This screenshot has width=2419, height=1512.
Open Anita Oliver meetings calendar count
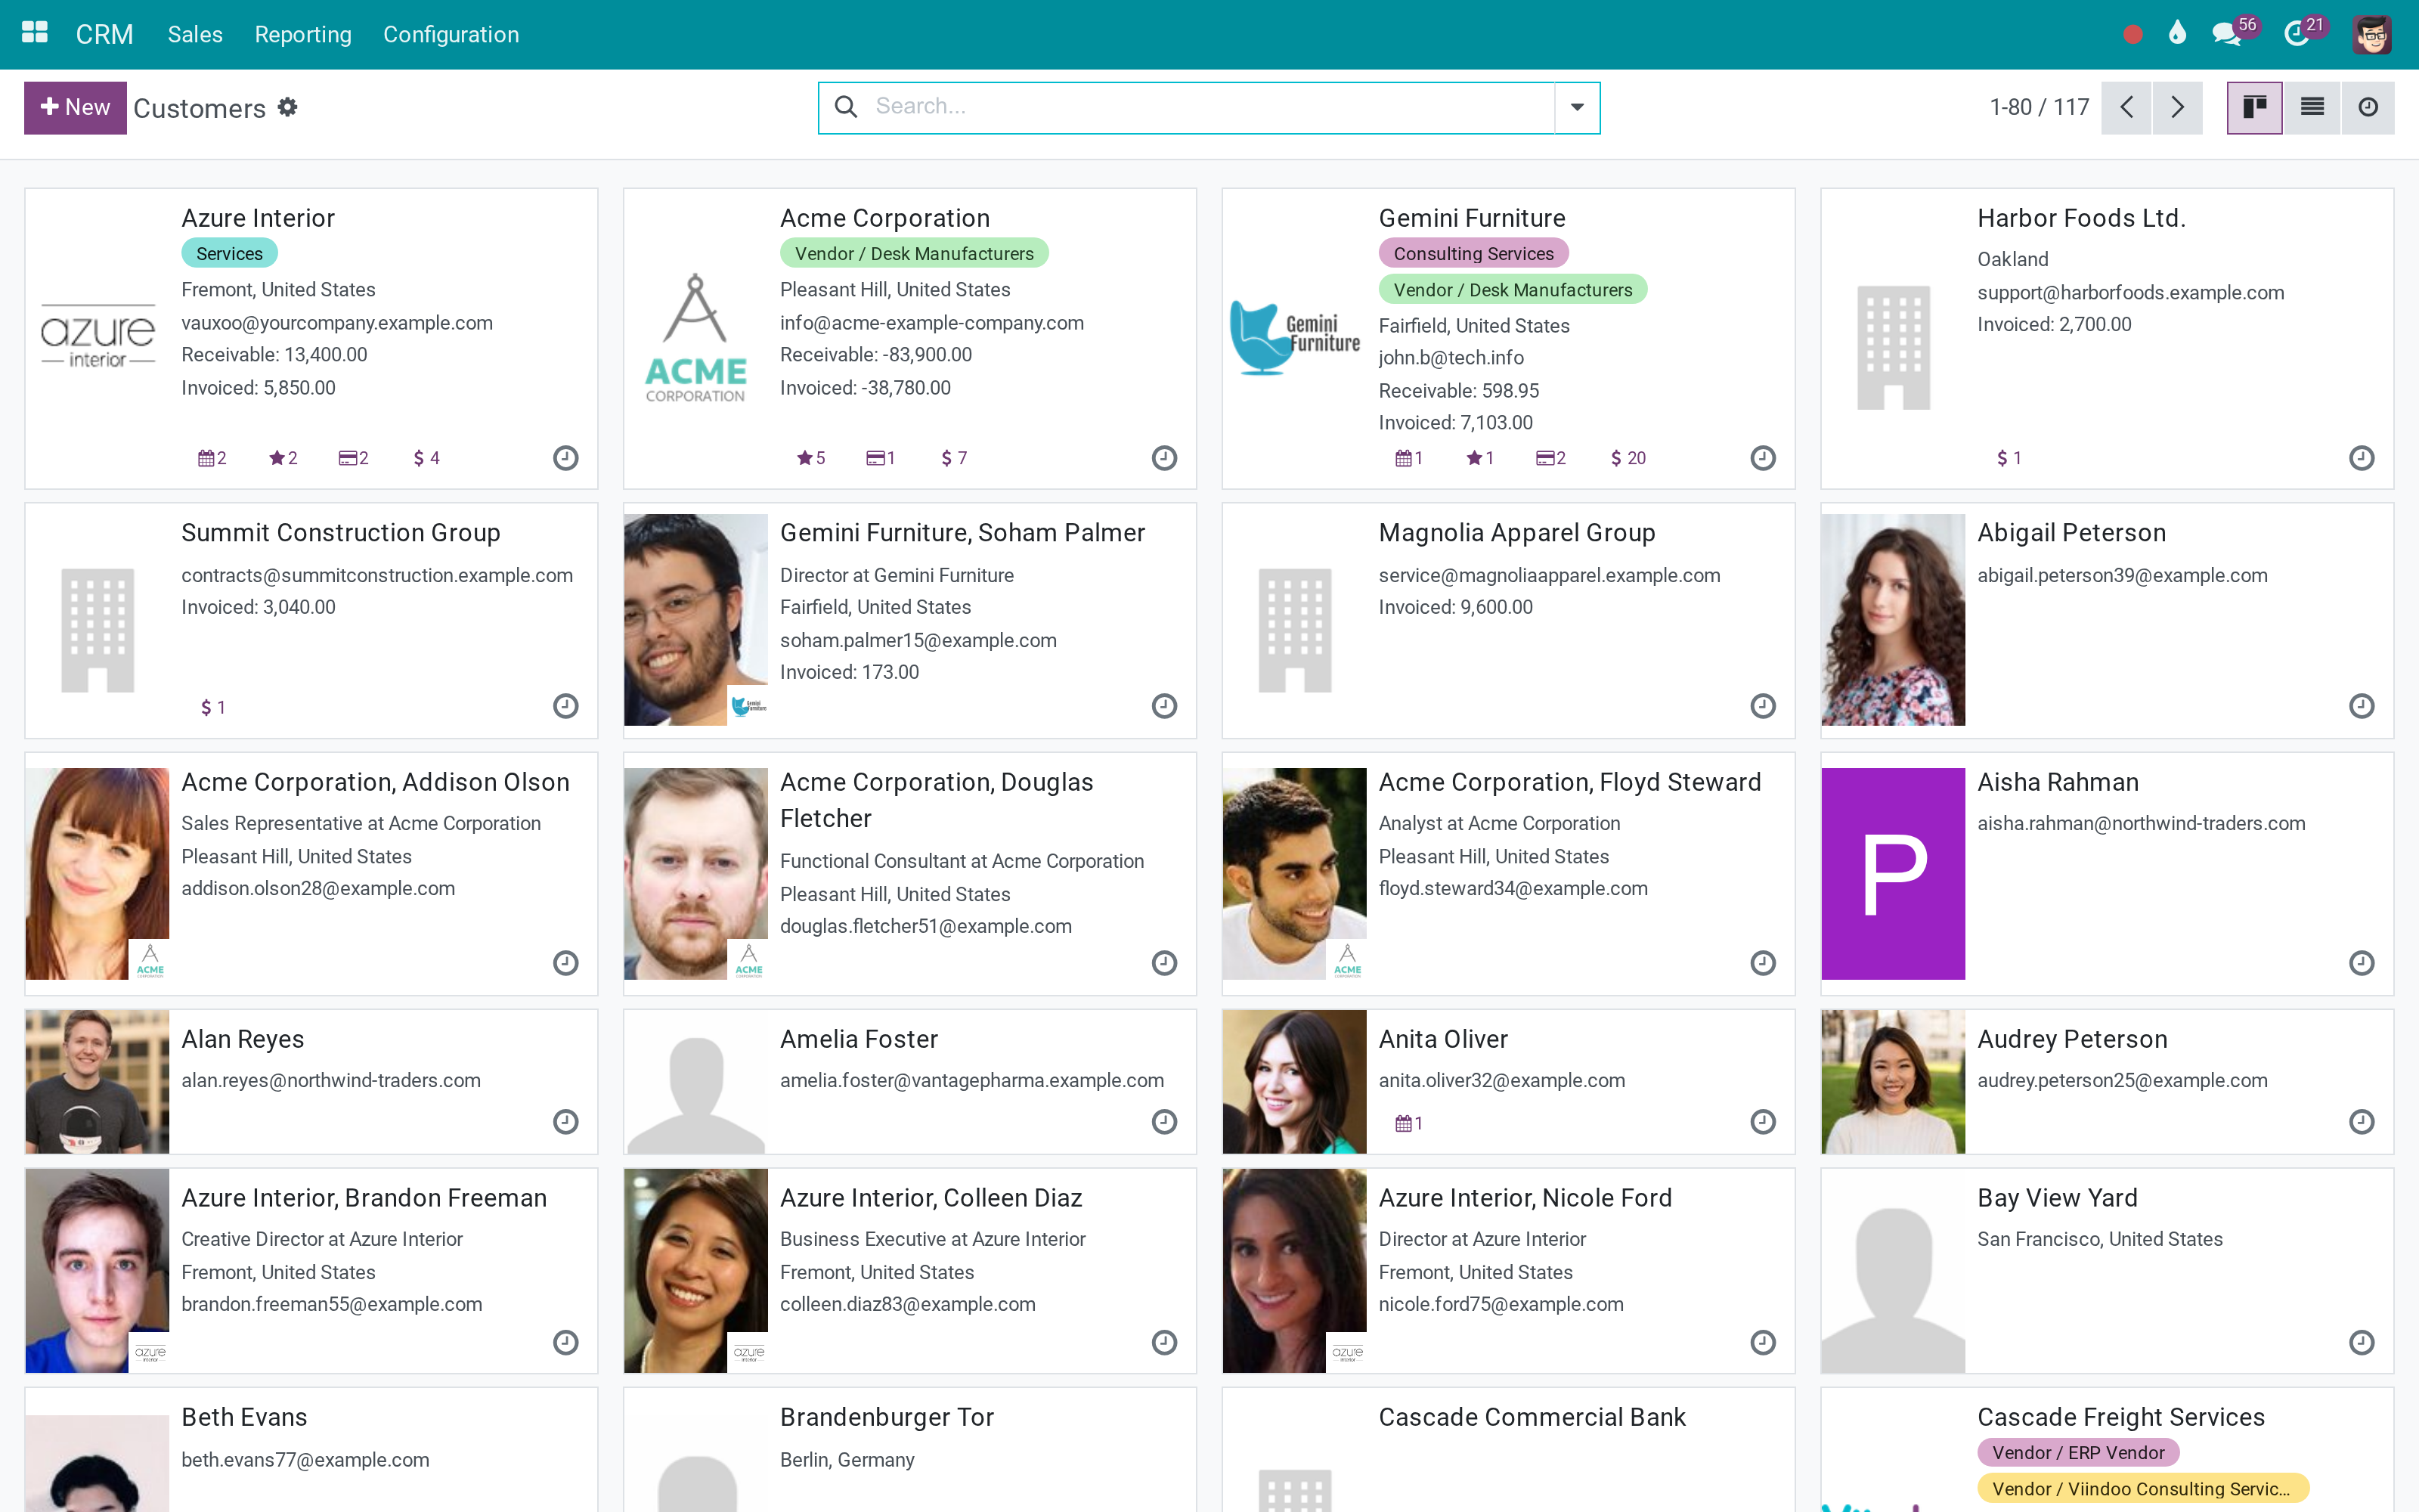[1409, 1123]
